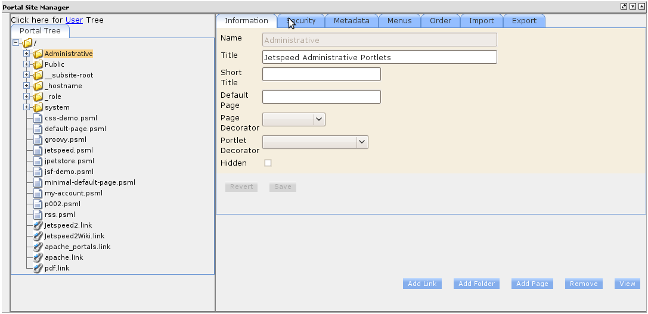Click the system folder icon
Viewport: 648px width, 314px height.
(x=38, y=107)
